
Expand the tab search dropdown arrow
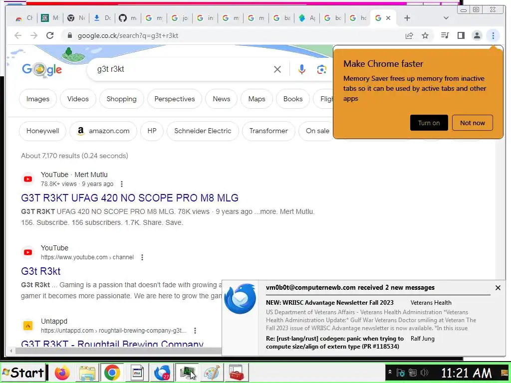coord(446,18)
